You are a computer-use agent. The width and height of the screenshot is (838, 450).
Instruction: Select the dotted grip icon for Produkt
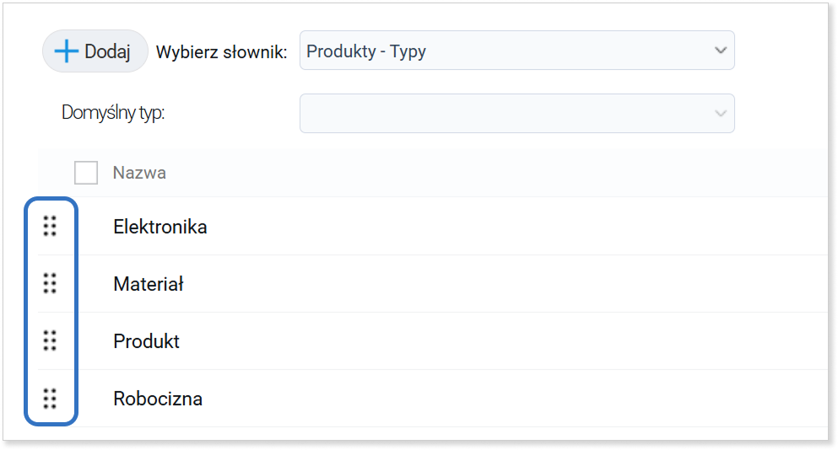(50, 340)
